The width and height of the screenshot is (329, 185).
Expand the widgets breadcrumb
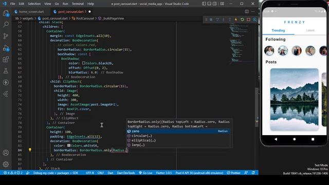click(28, 18)
